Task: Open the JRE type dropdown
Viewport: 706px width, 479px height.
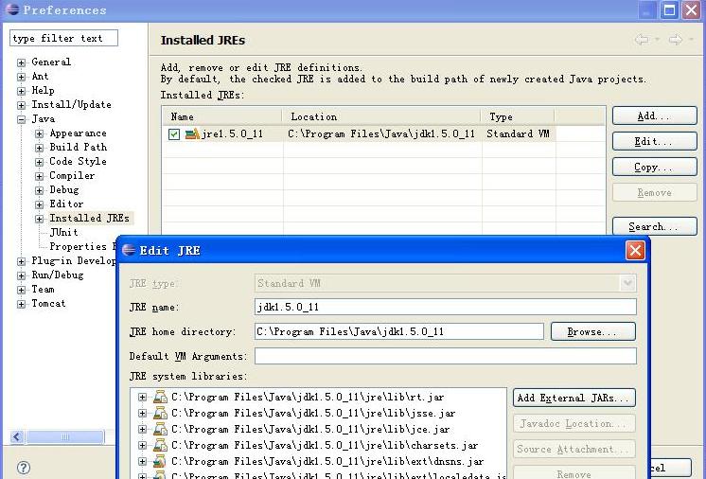Action: click(627, 283)
